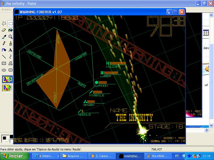Click the MISSILE weapon label
This screenshot has width=214, height=160.
point(97,95)
